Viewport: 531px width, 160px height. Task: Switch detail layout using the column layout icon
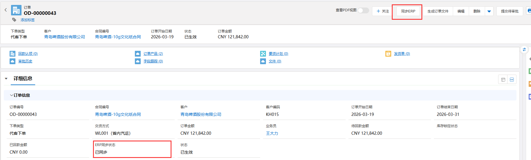[503, 80]
